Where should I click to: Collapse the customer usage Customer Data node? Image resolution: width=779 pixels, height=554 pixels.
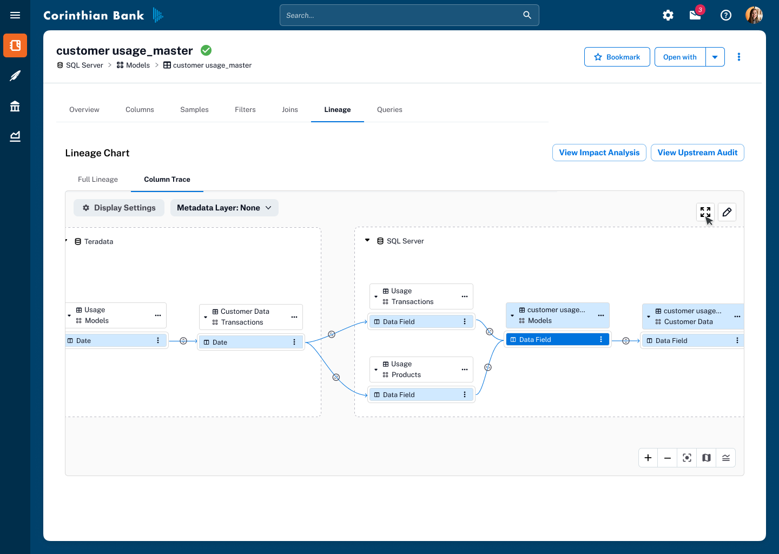649,316
